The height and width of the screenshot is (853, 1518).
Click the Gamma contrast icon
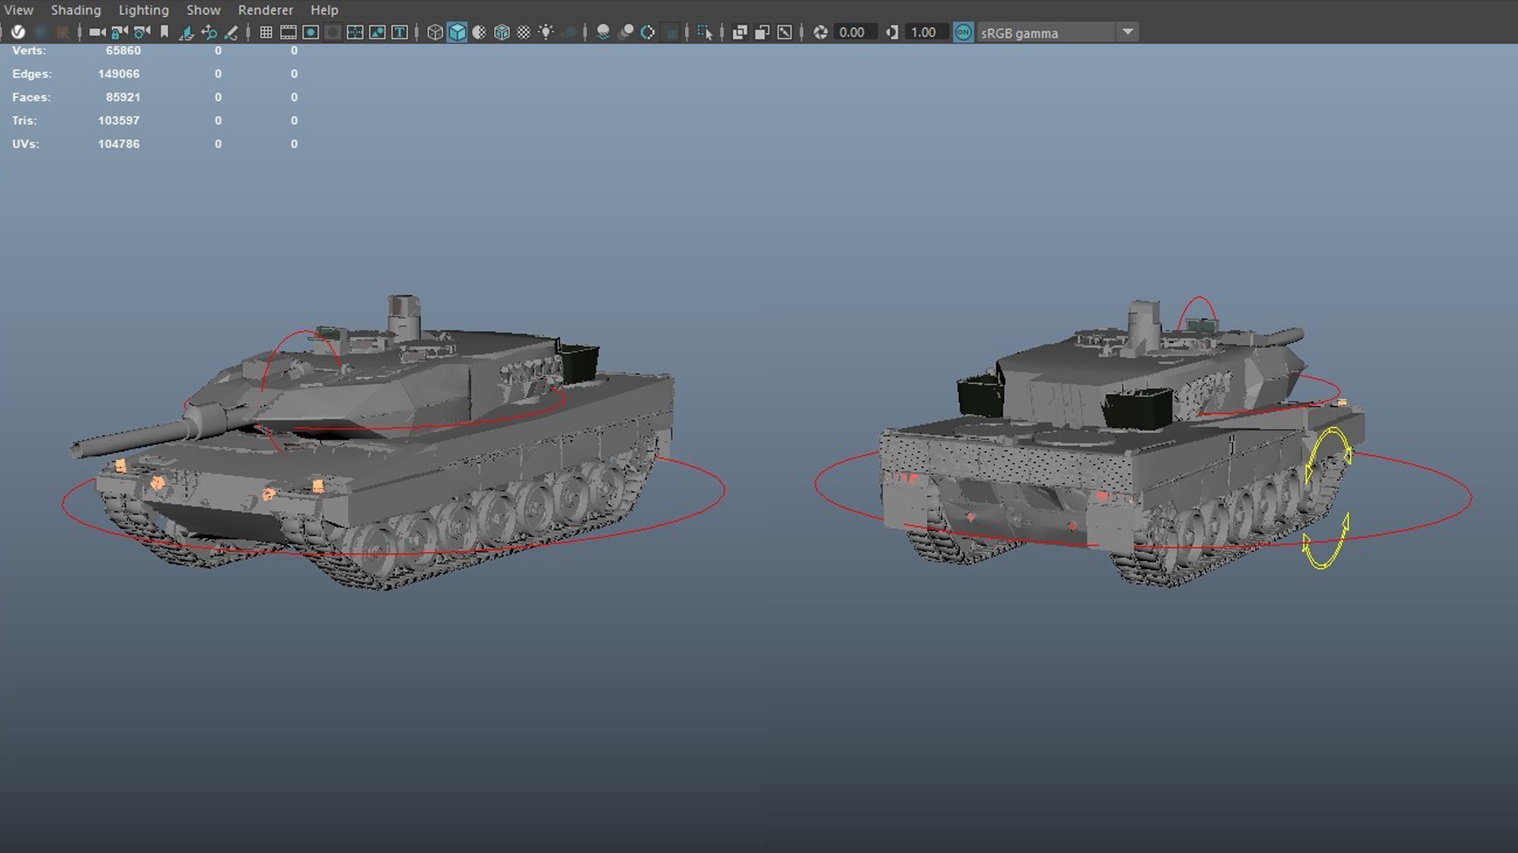[892, 32]
